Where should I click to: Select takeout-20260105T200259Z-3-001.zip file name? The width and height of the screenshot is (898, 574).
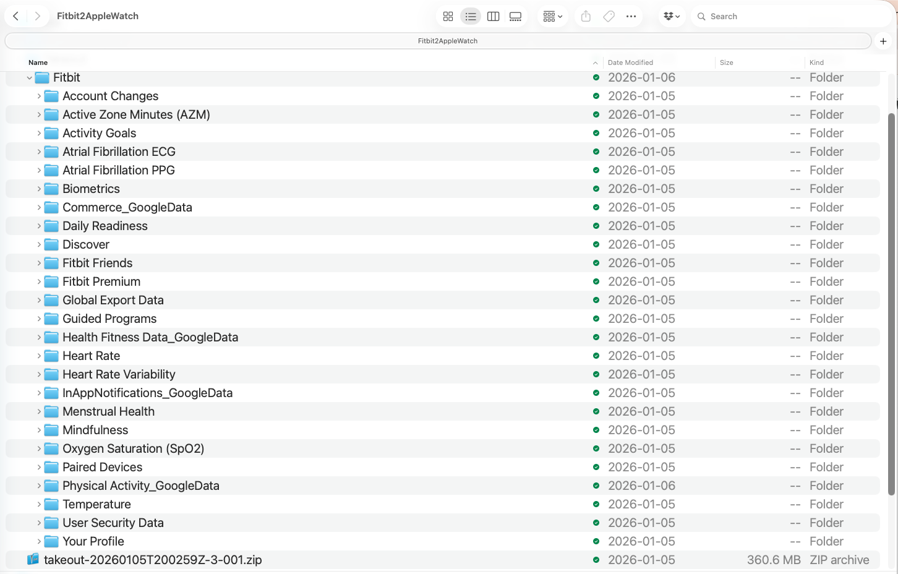pyautogui.click(x=153, y=560)
